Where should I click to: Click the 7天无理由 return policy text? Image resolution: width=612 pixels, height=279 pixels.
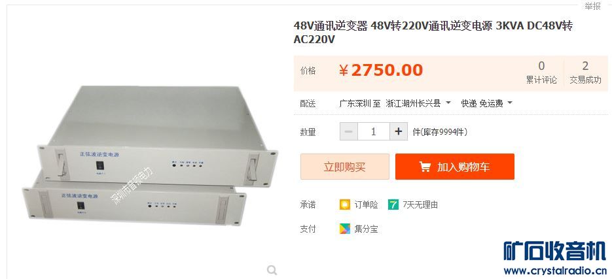420,205
